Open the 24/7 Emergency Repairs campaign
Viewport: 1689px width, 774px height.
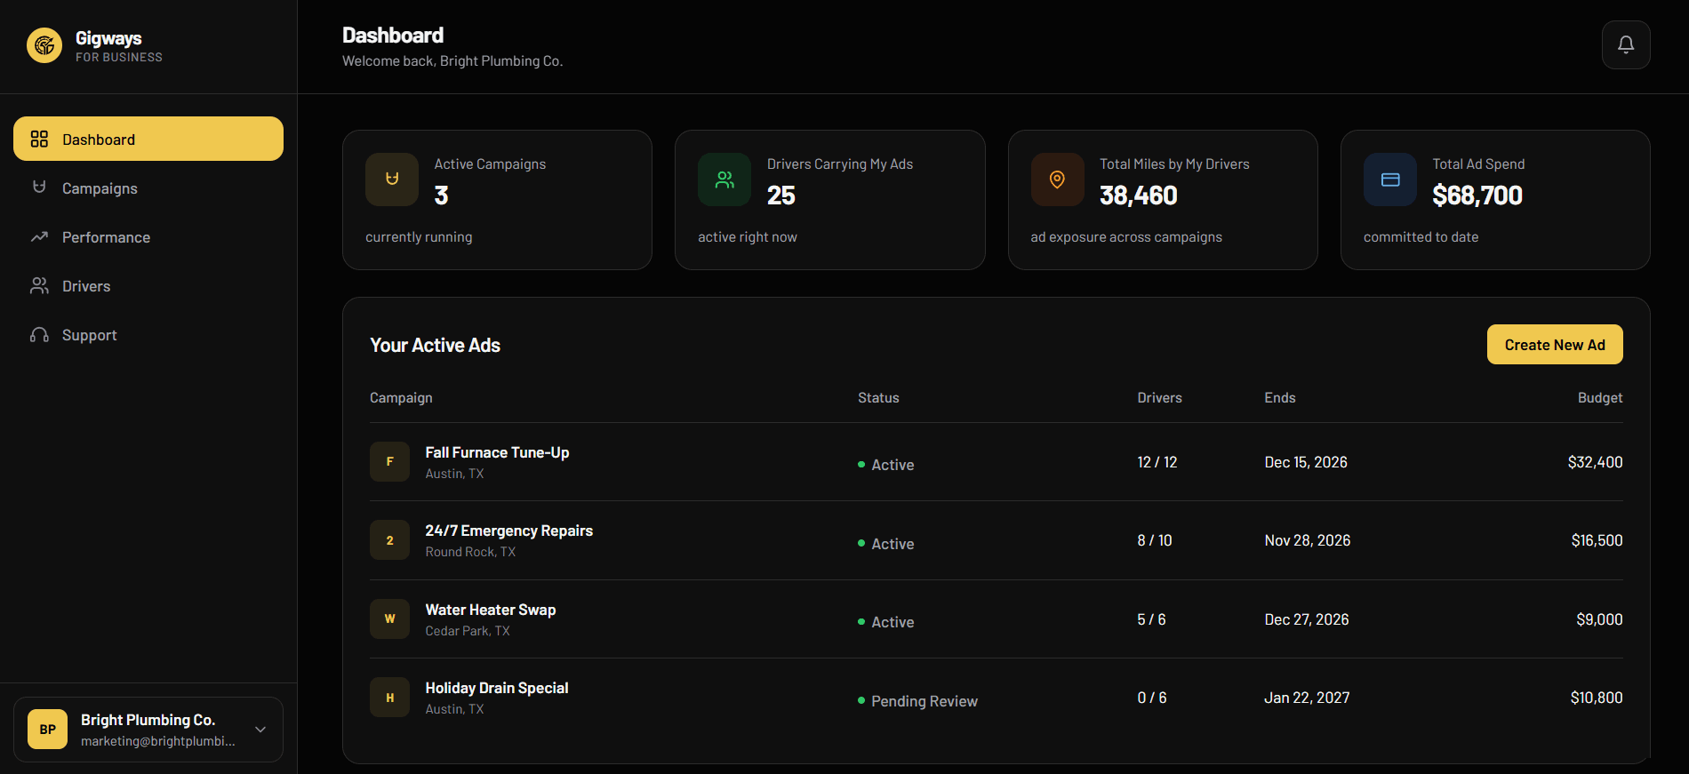[x=508, y=531]
